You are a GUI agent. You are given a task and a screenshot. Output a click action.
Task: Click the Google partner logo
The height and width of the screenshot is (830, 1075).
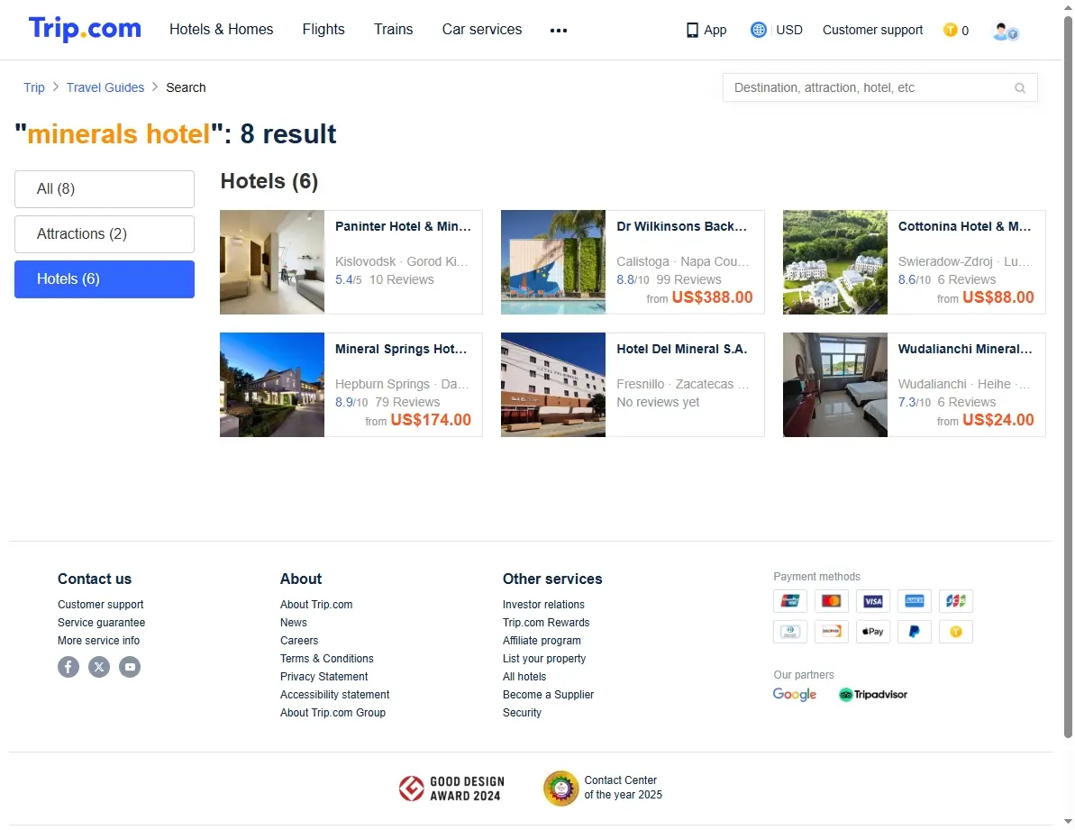pyautogui.click(x=795, y=694)
